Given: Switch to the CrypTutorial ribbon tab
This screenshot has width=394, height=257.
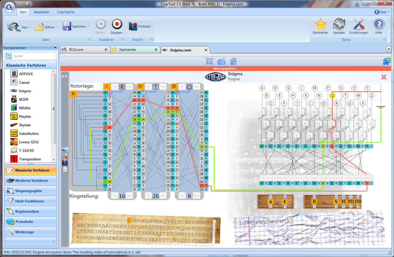Looking at the screenshot, I should coord(66,12).
